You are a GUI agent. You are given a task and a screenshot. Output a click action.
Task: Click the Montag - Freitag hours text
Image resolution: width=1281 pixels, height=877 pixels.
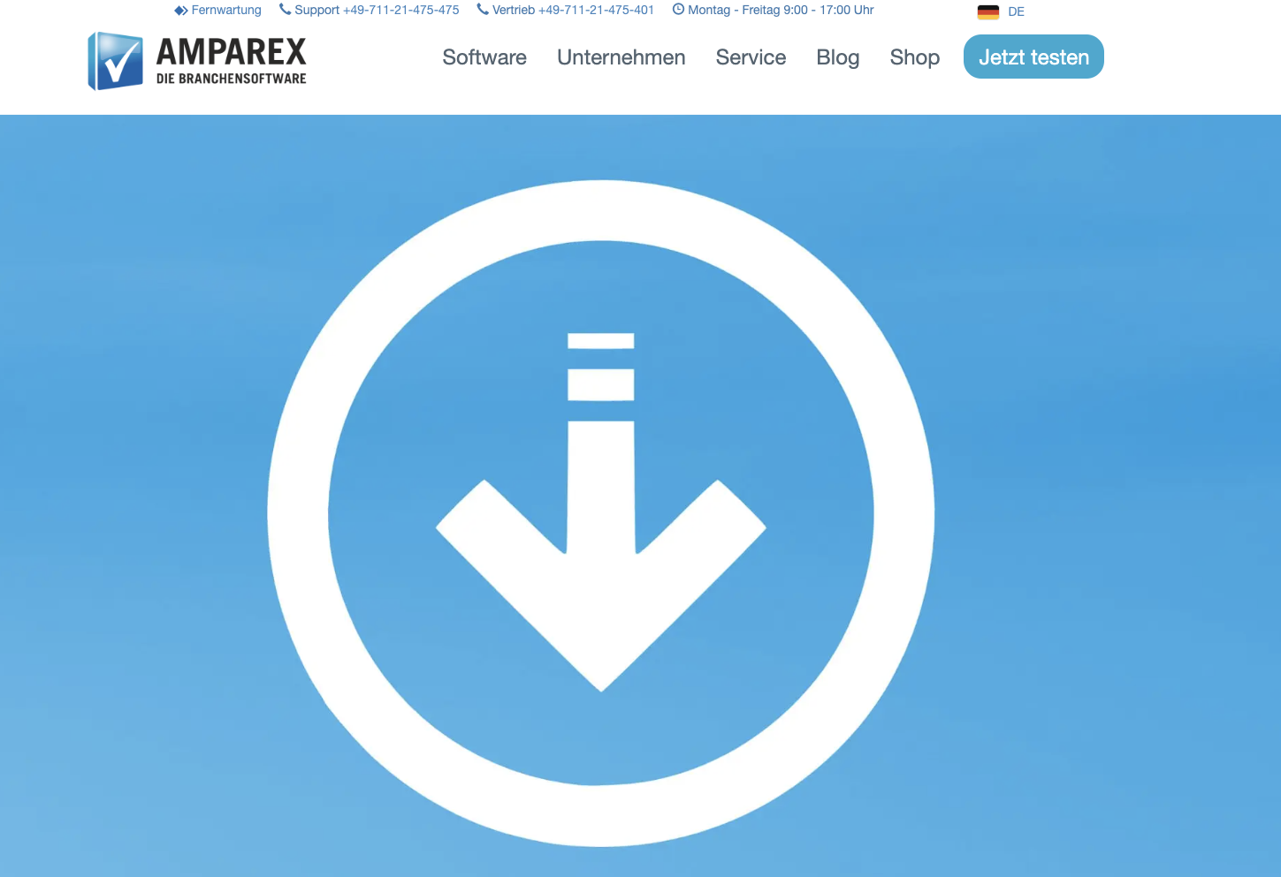[x=781, y=11]
